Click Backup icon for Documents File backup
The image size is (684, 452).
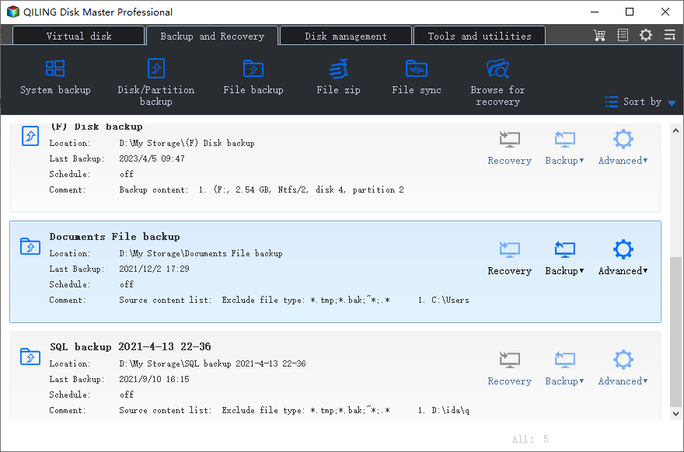click(565, 250)
